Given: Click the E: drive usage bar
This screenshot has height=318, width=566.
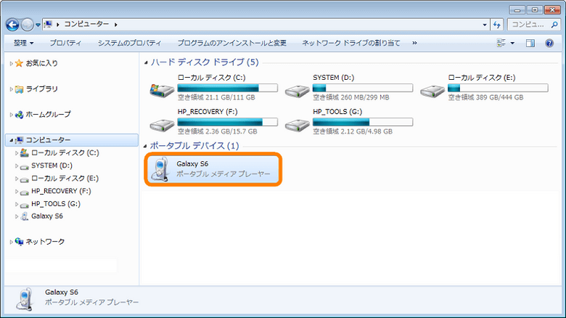Looking at the screenshot, I should [498, 88].
